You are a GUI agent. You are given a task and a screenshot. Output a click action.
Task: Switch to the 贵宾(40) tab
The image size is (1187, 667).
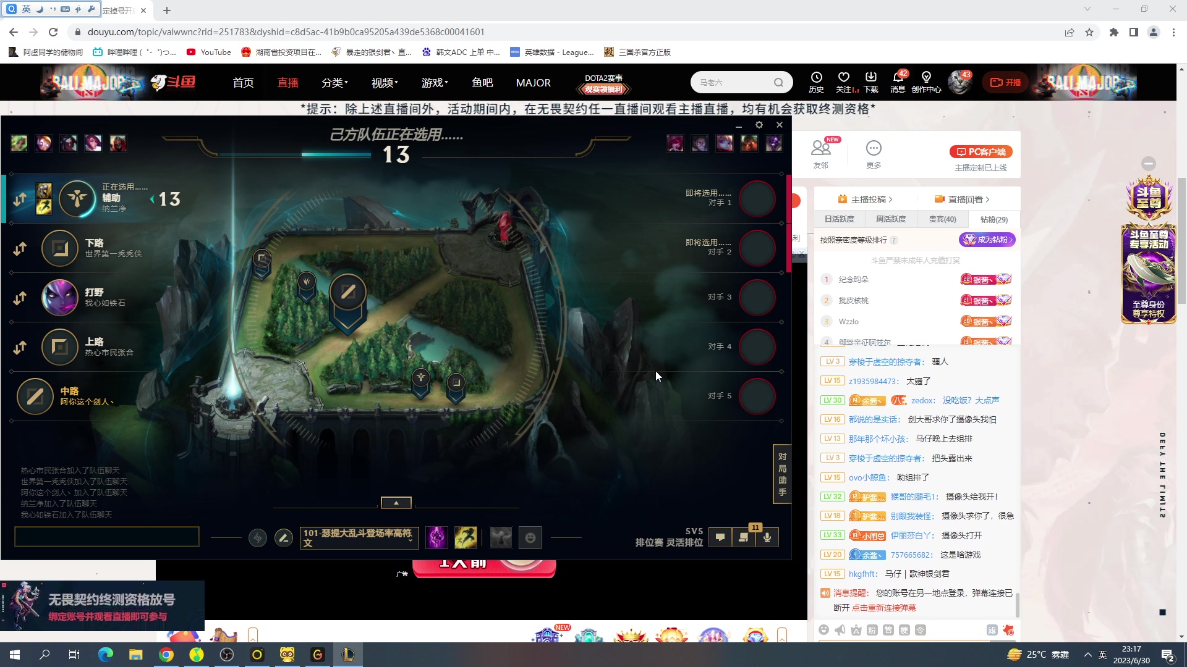942,219
